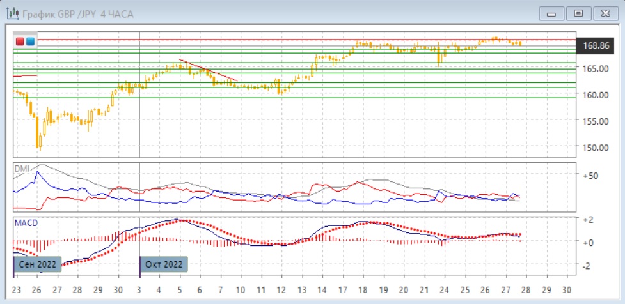
Task: Select the MACD indicator label
Action: (x=26, y=222)
